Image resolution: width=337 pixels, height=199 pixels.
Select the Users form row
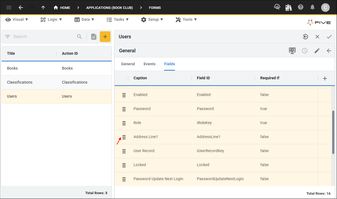pos(57,96)
